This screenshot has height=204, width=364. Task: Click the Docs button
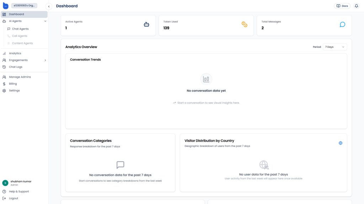coord(342,6)
